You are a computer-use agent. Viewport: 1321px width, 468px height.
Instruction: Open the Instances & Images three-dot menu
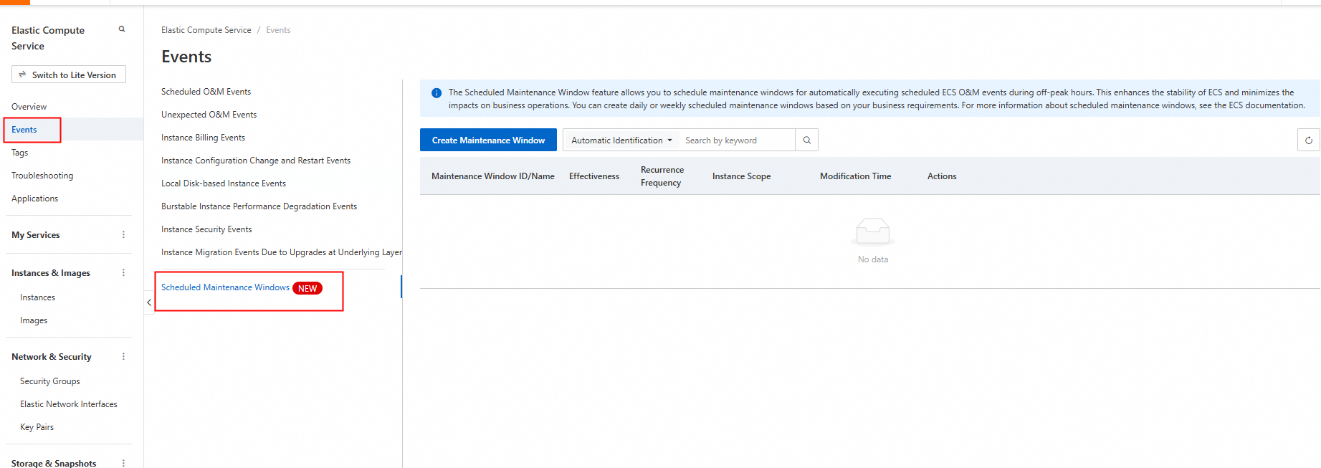point(123,273)
